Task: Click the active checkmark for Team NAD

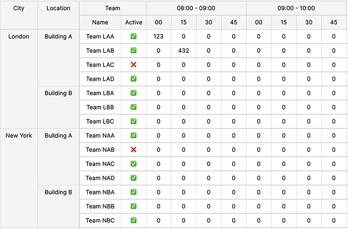Action: click(133, 178)
